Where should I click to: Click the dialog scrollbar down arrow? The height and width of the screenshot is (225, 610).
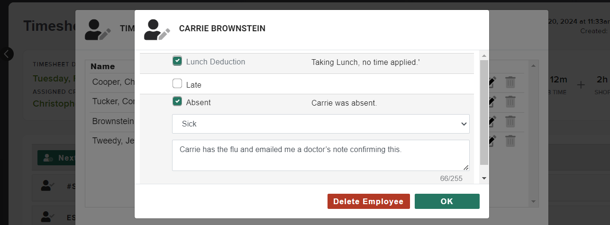484,178
